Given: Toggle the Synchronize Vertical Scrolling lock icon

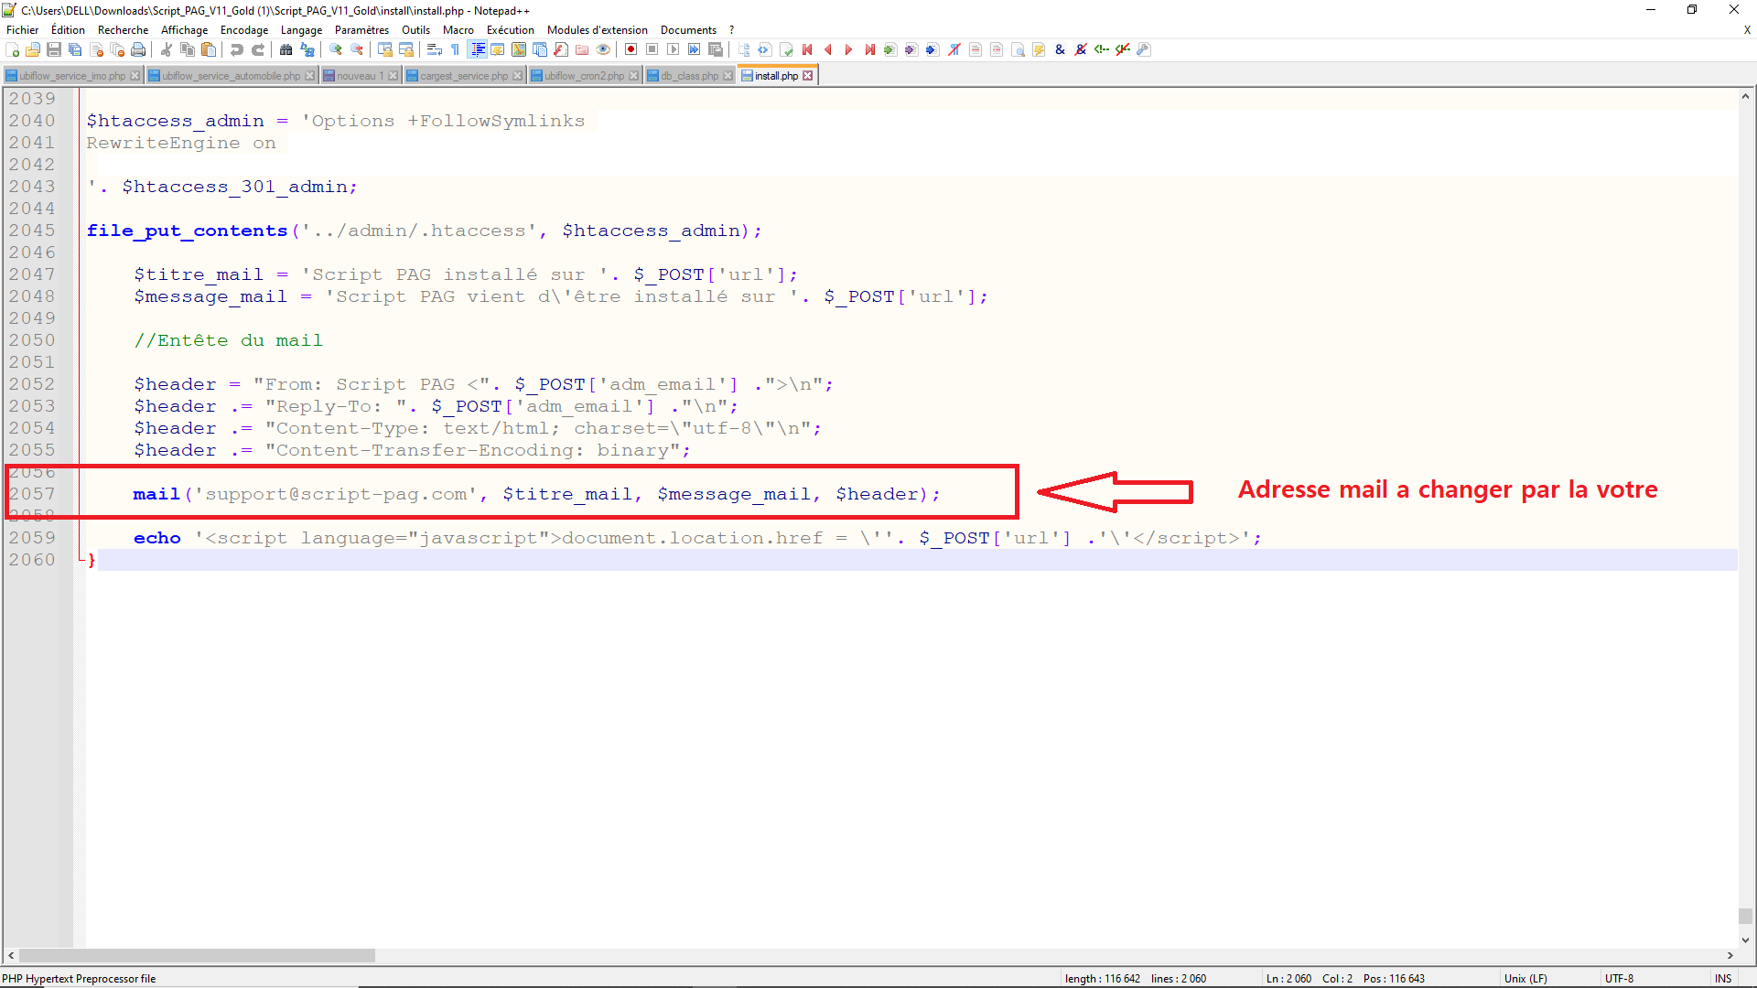Looking at the screenshot, I should click(x=385, y=49).
